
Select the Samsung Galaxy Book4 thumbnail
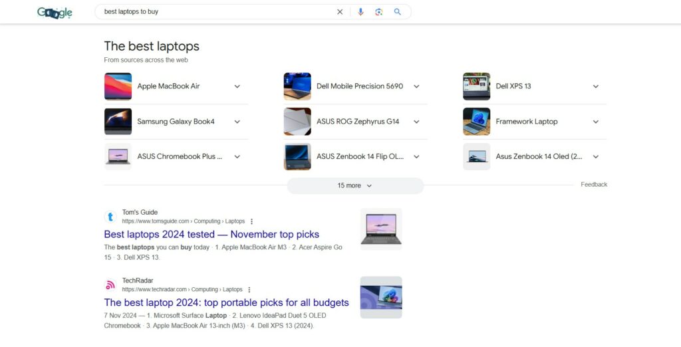click(118, 122)
